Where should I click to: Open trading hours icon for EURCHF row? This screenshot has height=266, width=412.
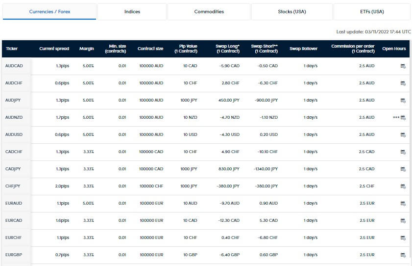click(x=403, y=238)
